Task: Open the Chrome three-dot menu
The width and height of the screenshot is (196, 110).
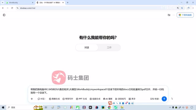Action: pyautogui.click(x=193, y=8)
